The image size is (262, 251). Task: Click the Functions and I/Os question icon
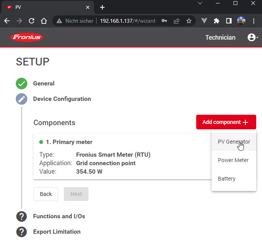click(22, 216)
